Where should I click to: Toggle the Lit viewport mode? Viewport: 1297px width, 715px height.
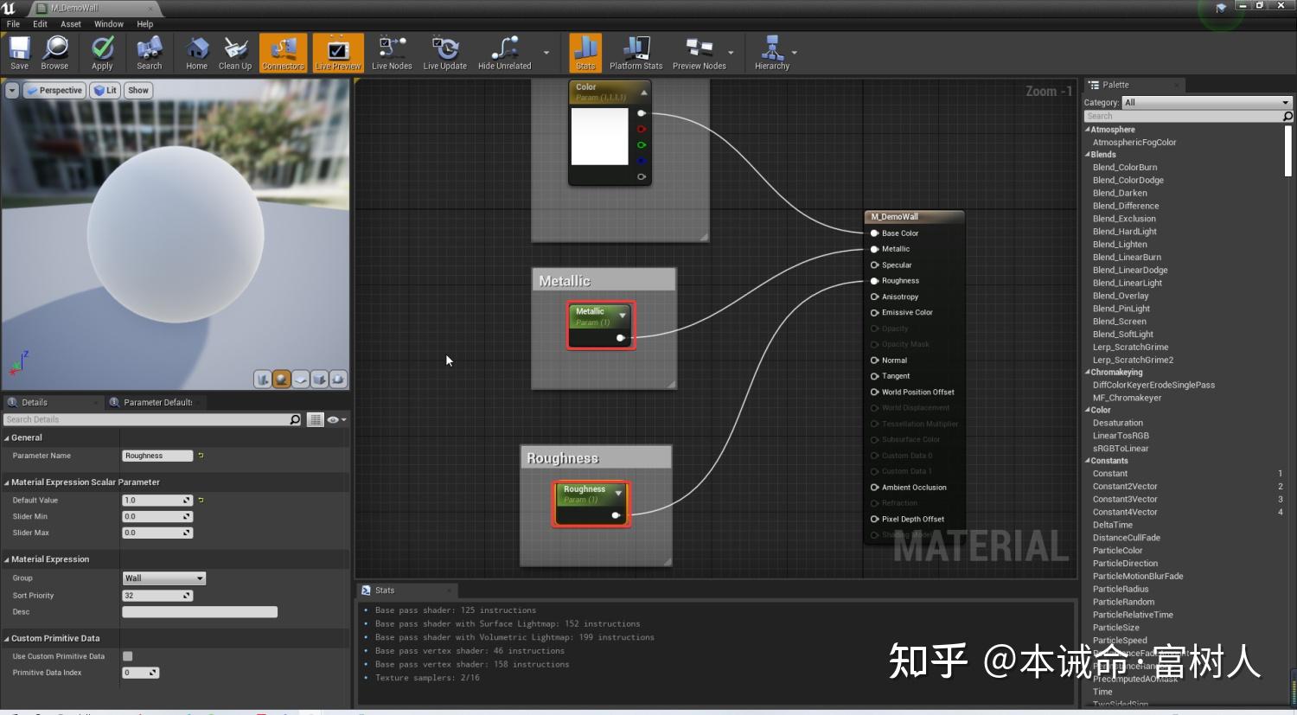point(105,90)
